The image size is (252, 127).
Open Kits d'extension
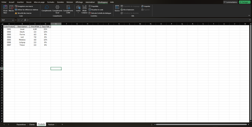coord(127,10)
